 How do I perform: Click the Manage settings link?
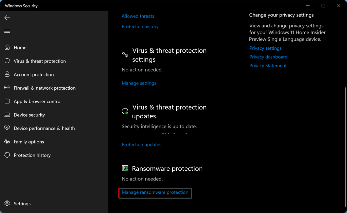139,83
